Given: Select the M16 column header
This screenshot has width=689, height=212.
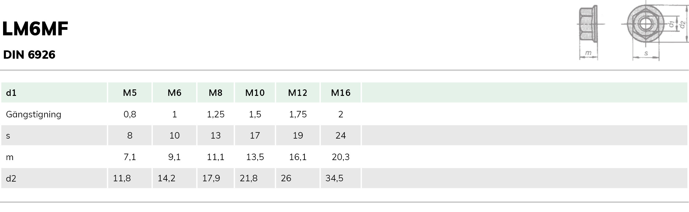Looking at the screenshot, I should [341, 92].
